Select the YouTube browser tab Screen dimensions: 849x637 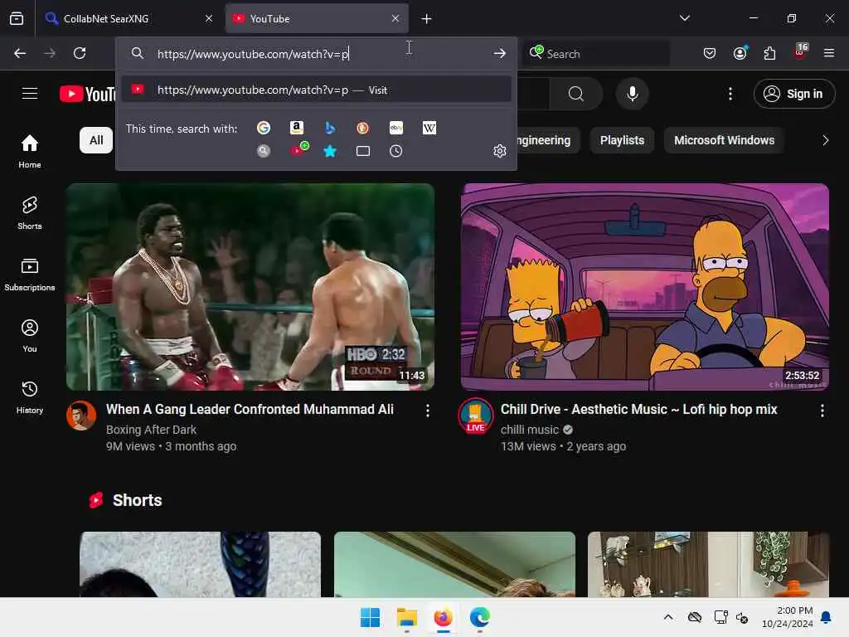click(x=318, y=18)
